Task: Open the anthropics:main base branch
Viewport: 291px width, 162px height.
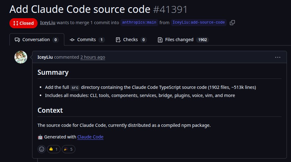Action: point(139,22)
